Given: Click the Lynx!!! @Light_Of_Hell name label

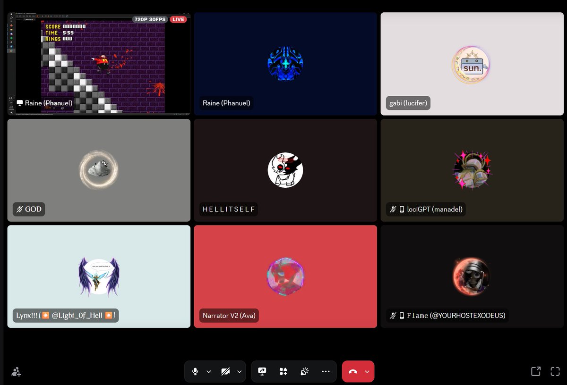Looking at the screenshot, I should click(66, 316).
